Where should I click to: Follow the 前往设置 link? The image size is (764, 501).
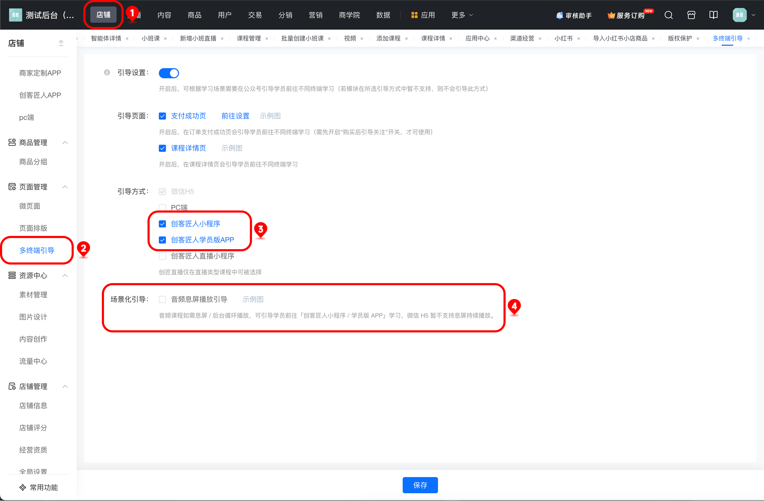235,116
